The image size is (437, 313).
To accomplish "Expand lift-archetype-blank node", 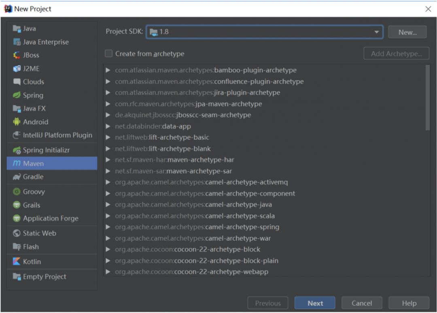I will (108, 149).
